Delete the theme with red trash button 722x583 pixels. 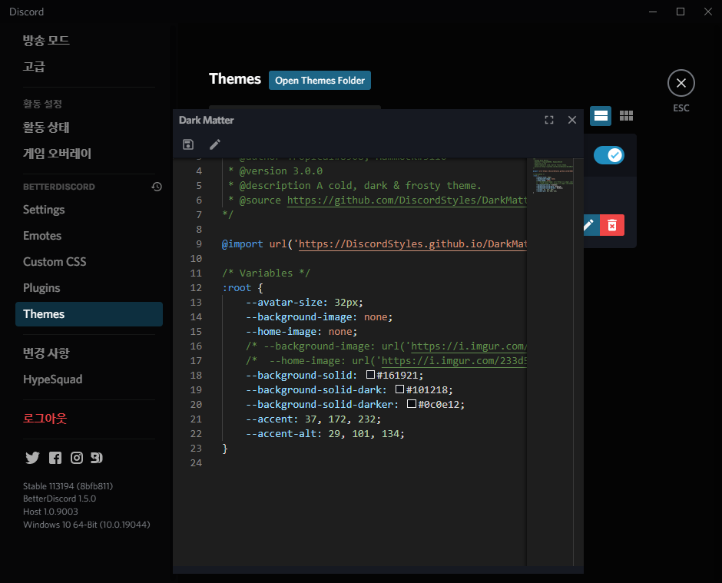(612, 225)
